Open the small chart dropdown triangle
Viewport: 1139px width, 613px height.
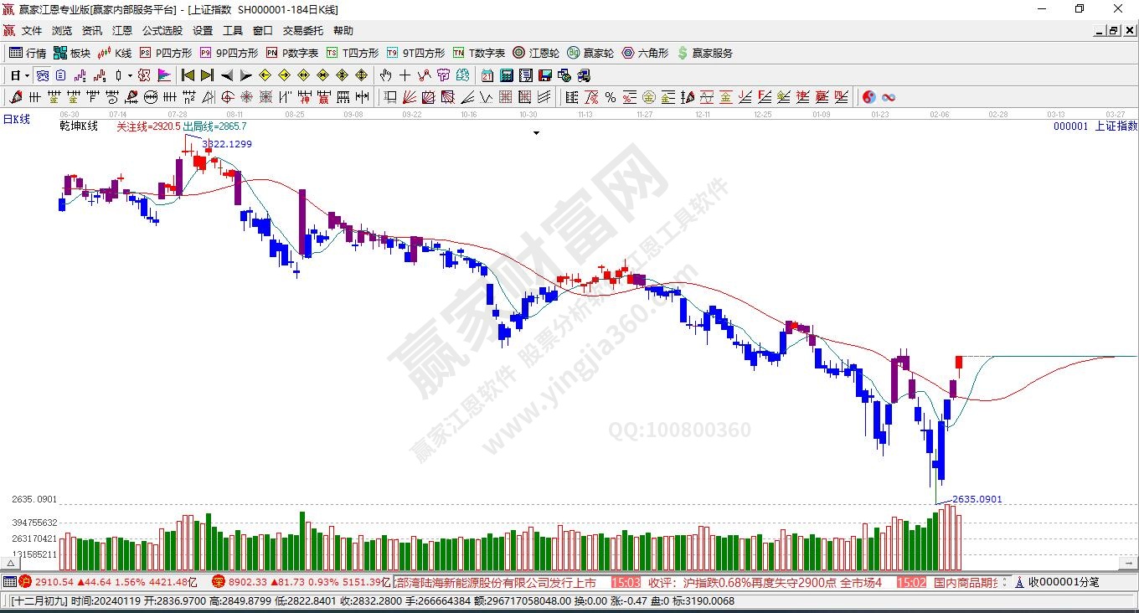[536, 132]
